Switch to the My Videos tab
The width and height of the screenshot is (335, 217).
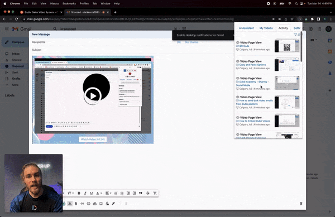(x=266, y=28)
